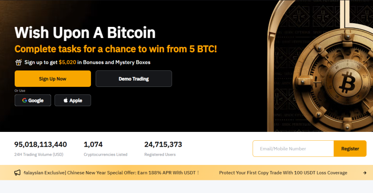Focus the Email/Mobile Number field
The image size is (373, 193).
(293, 148)
